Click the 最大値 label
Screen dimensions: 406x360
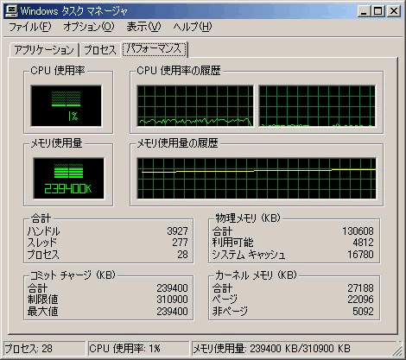(x=42, y=312)
